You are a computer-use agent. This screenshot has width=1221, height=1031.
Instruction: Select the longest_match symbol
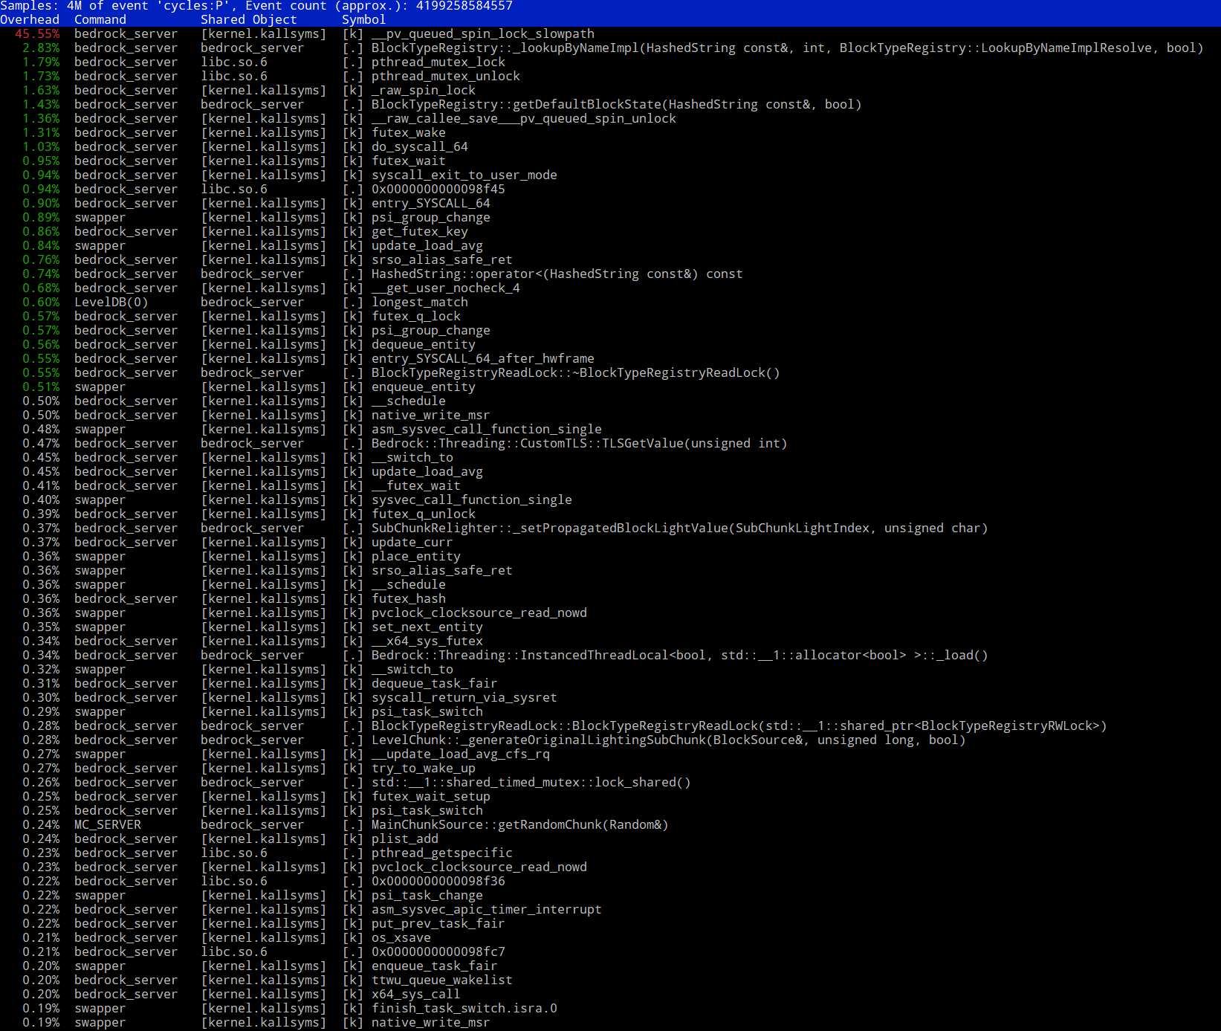coord(420,303)
